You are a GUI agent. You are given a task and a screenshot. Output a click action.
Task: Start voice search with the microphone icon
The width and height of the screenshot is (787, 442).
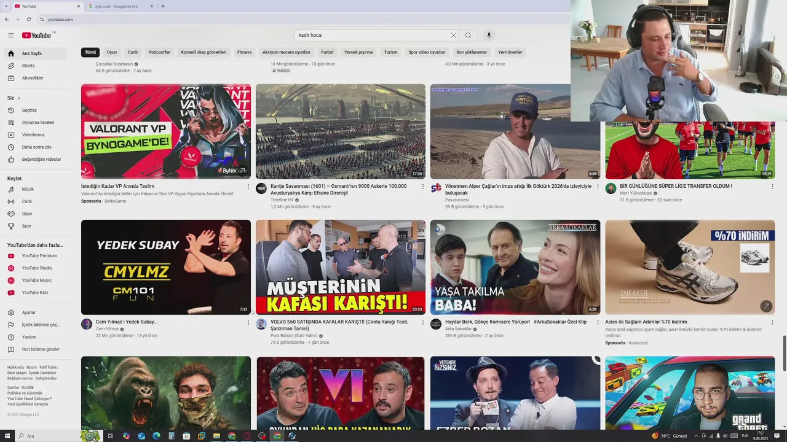click(489, 35)
